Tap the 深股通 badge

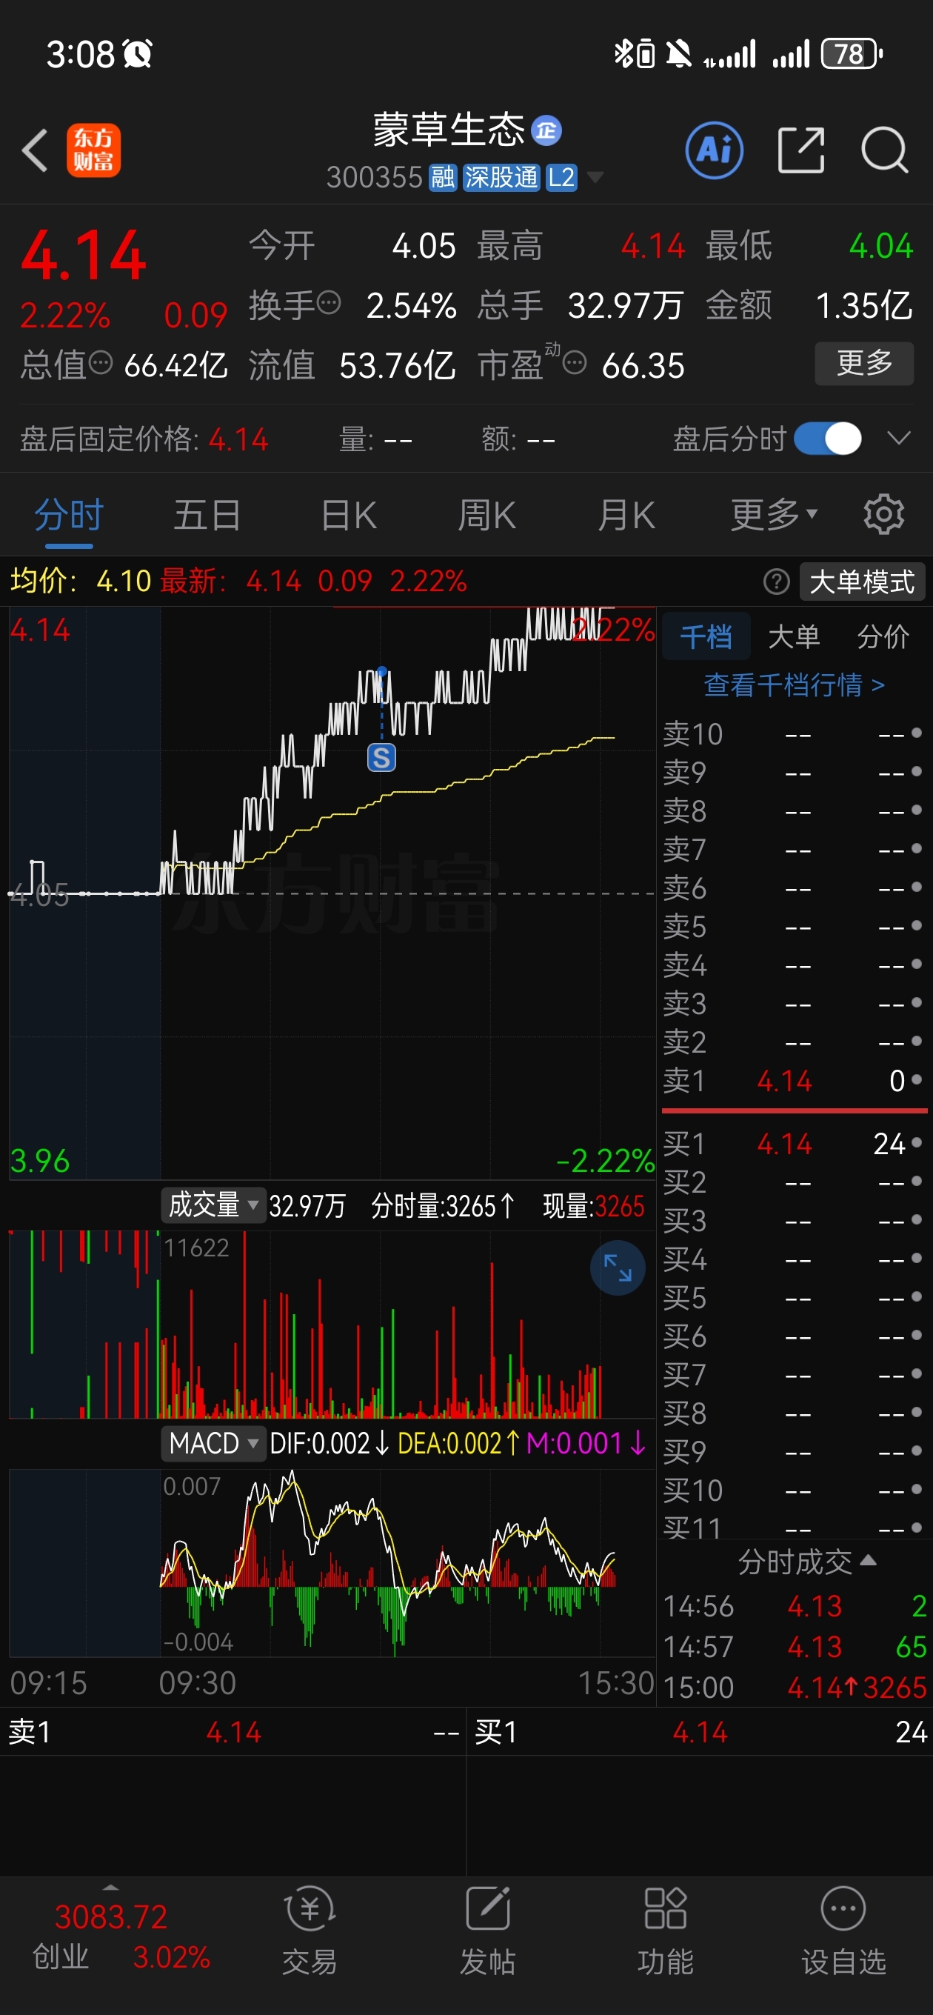tap(501, 178)
